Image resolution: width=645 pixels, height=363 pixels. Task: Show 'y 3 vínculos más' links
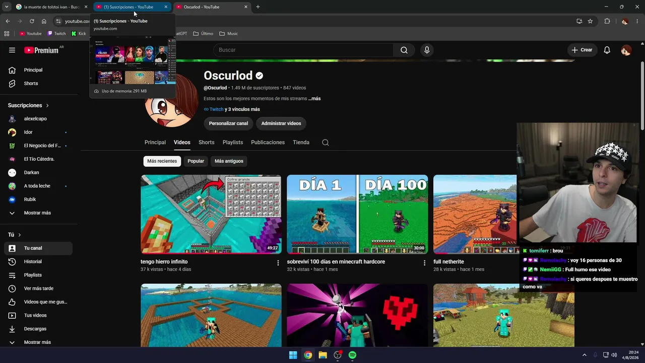point(242,109)
